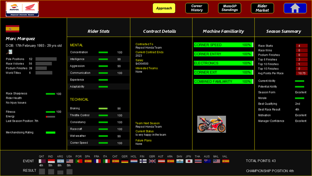Open the Approach page
This screenshot has width=312, height=176.
[x=164, y=8]
